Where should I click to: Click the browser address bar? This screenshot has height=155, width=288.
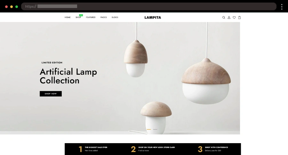[x=149, y=6]
